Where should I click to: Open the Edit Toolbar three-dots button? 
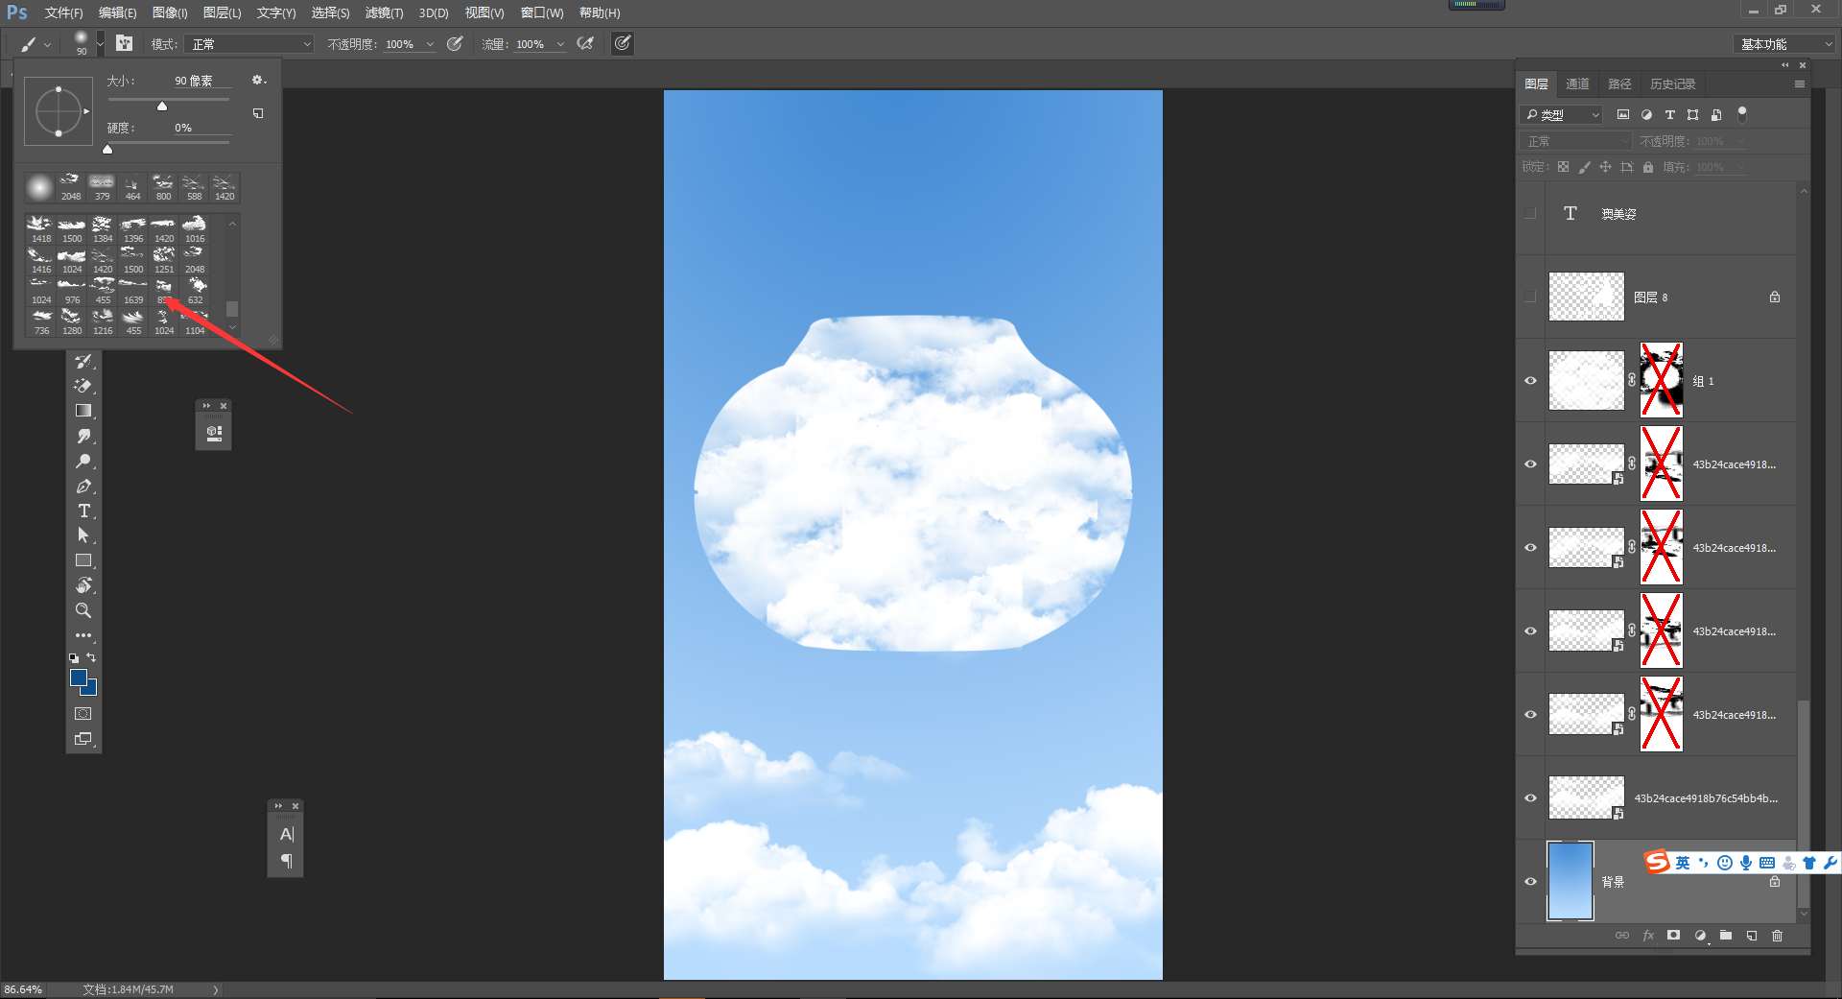coord(83,635)
